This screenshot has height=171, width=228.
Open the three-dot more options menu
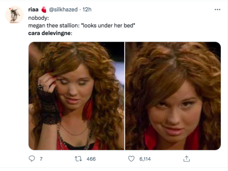(x=217, y=10)
